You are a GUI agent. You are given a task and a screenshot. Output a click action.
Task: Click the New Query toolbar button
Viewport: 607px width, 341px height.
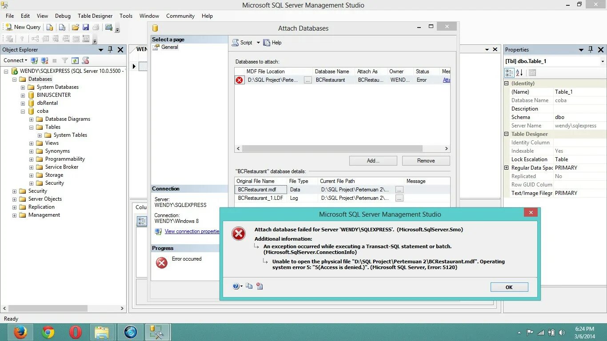click(23, 27)
